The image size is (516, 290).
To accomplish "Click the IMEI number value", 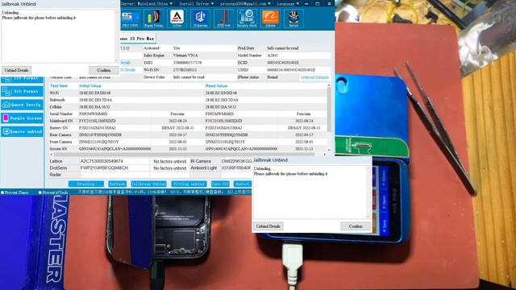I will coord(187,63).
